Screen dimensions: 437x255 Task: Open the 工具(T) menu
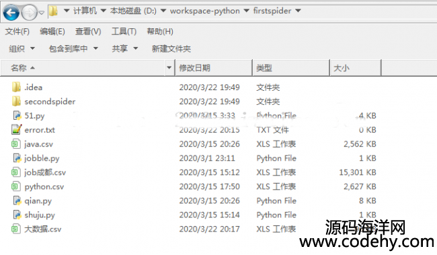tap(124, 32)
